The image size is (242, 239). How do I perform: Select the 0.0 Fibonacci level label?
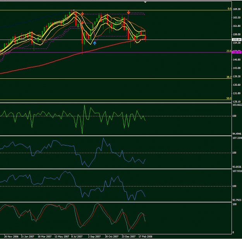pos(230,9)
